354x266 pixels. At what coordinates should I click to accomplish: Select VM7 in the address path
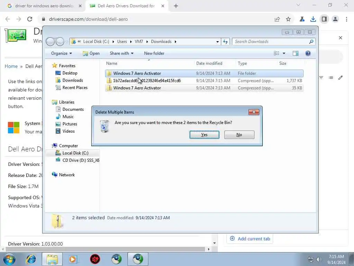point(139,42)
